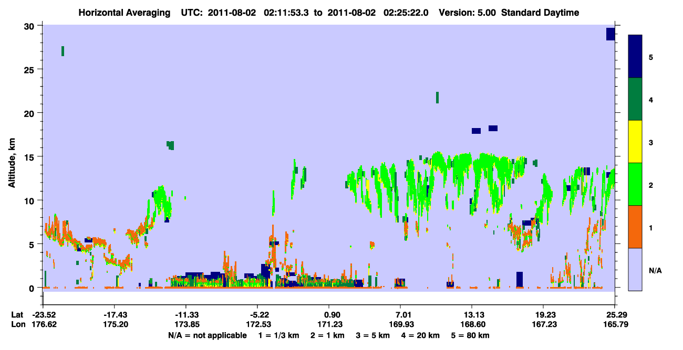The height and width of the screenshot is (350, 683).
Task: Click the colorbar label '3'
Action: 650,142
